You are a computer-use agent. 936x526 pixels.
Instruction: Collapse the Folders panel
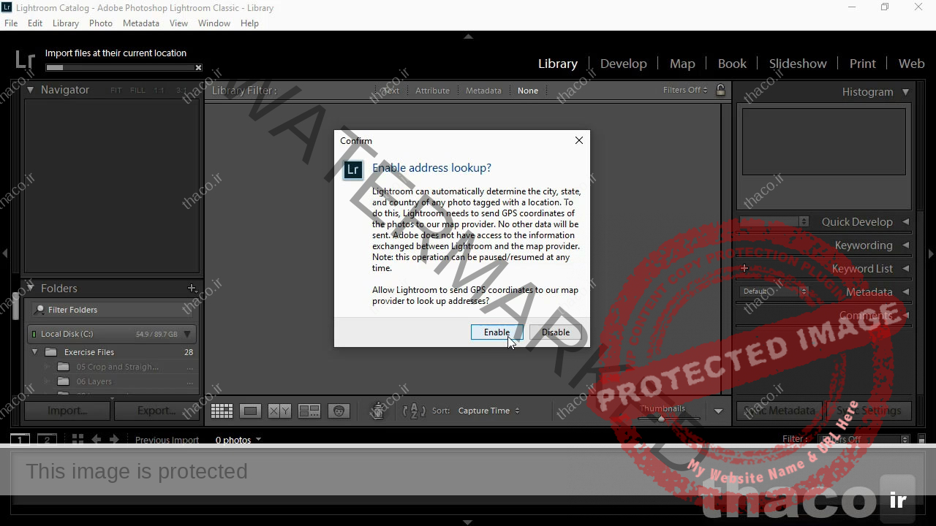click(x=30, y=288)
